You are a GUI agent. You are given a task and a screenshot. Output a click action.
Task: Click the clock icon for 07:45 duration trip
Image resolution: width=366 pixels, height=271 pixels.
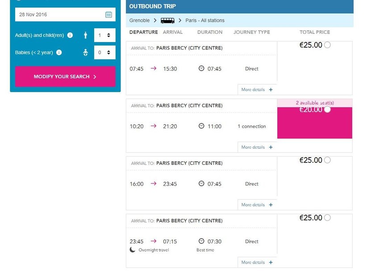tap(201, 69)
